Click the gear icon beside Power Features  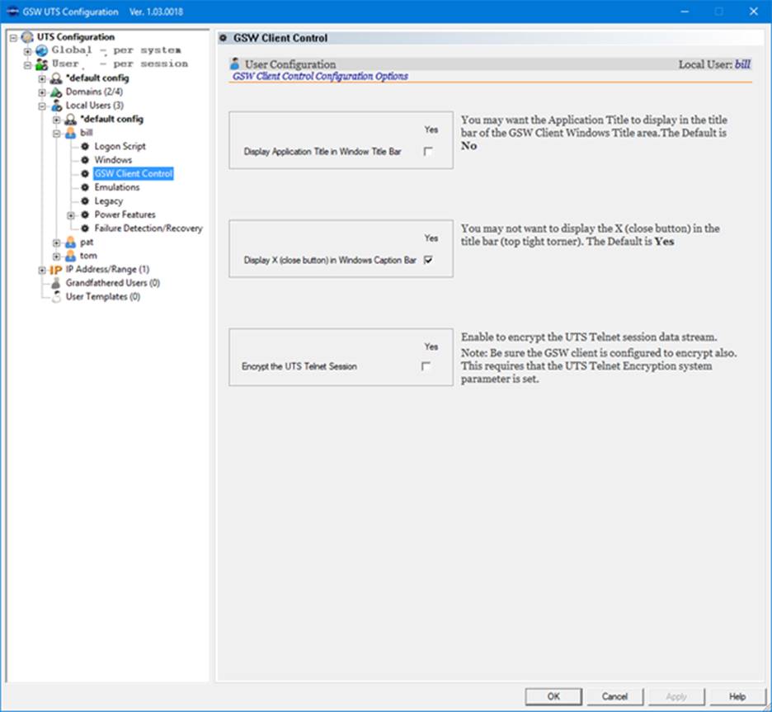coord(85,215)
